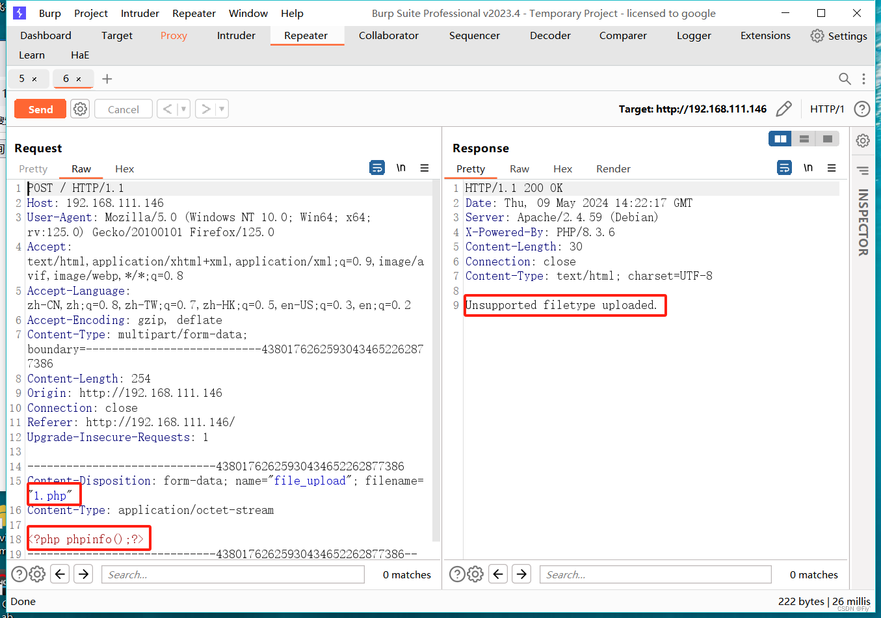The height and width of the screenshot is (618, 881).
Task: Switch to Extensions tab
Action: [765, 36]
